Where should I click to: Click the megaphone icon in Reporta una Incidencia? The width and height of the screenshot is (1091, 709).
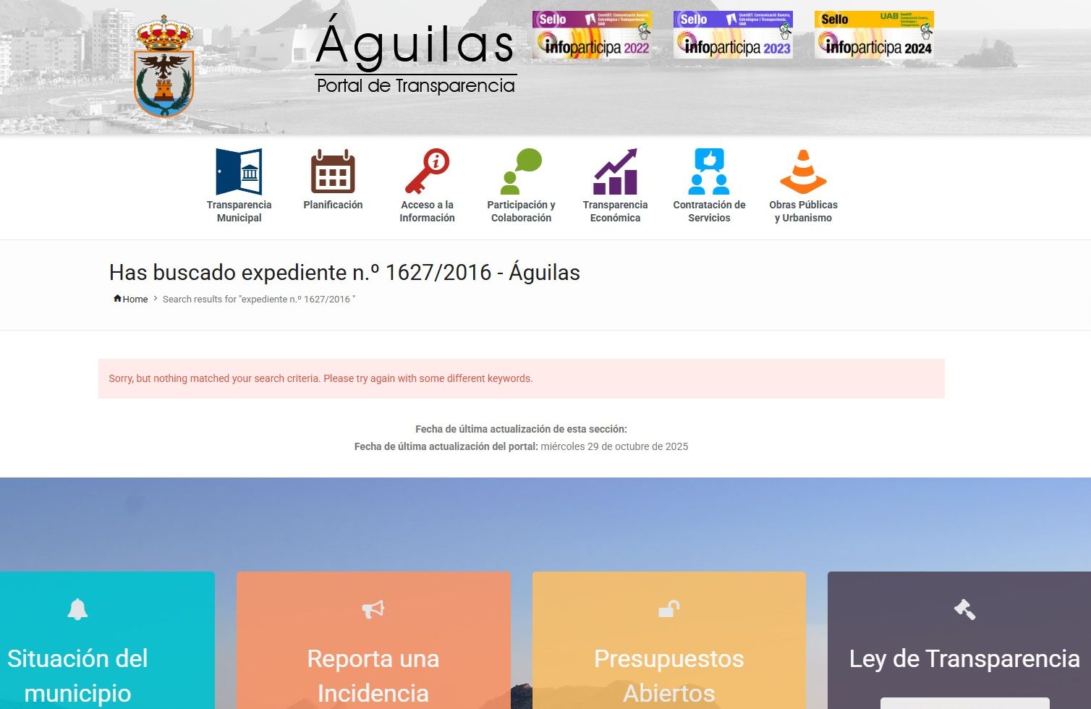[x=373, y=610]
